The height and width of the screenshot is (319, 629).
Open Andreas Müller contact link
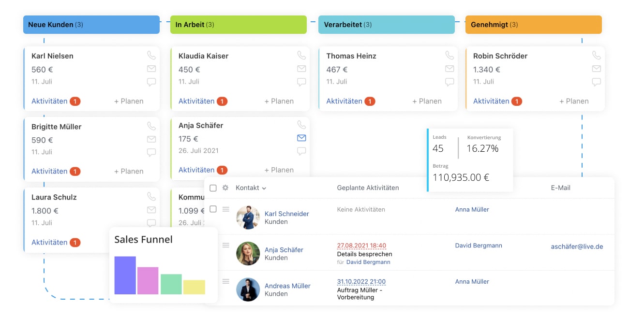pyautogui.click(x=287, y=286)
